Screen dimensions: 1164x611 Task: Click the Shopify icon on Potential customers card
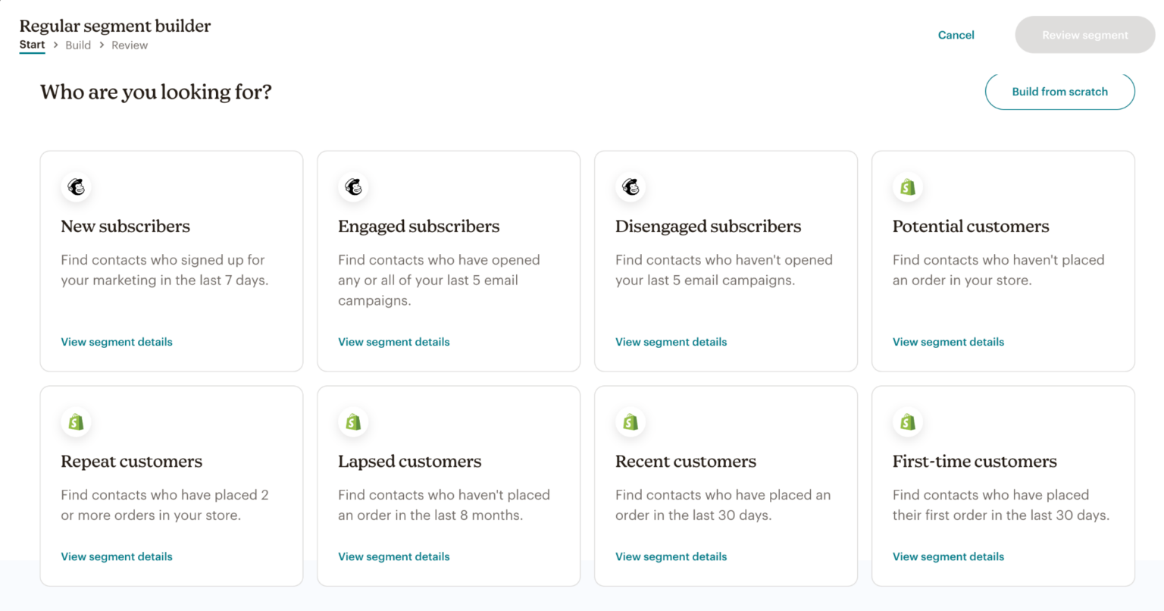tap(908, 186)
